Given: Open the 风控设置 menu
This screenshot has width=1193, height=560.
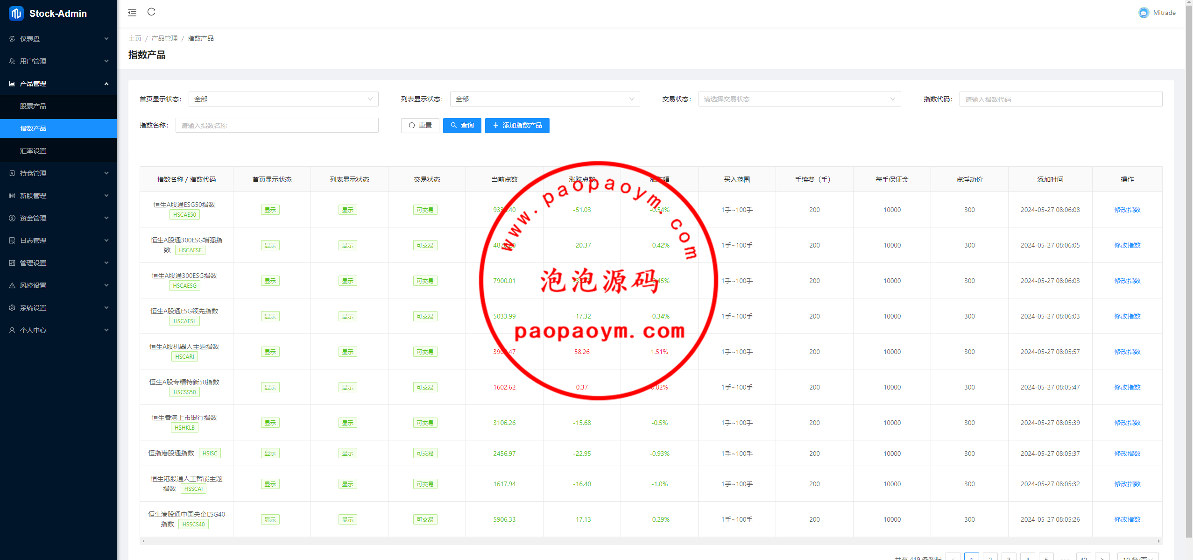Looking at the screenshot, I should [59, 285].
